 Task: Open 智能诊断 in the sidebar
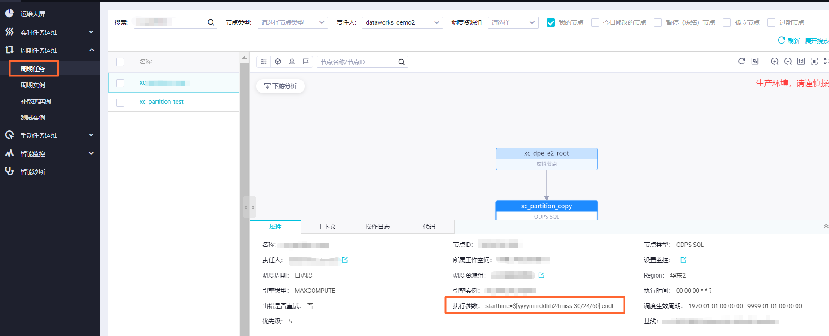33,172
